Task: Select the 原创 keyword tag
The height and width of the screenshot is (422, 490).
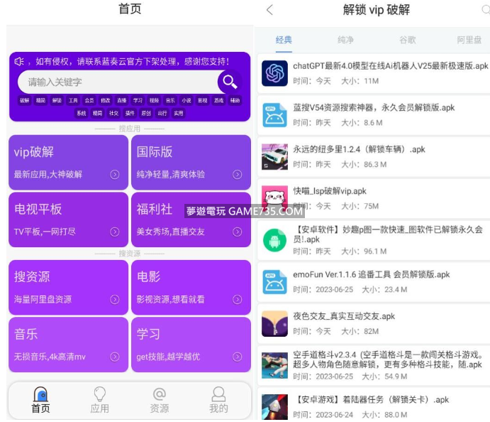Action: [x=146, y=114]
